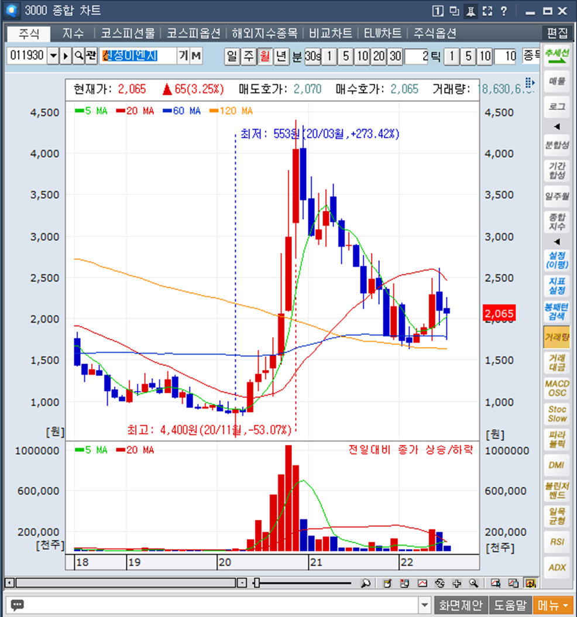577x617 pixels.
Task: Click the crosshair plus cursor icon
Action: click(456, 583)
